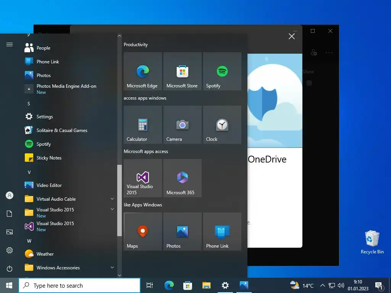This screenshot has height=293, width=391.
Task: Open Photos in the app list
Action: point(69,75)
